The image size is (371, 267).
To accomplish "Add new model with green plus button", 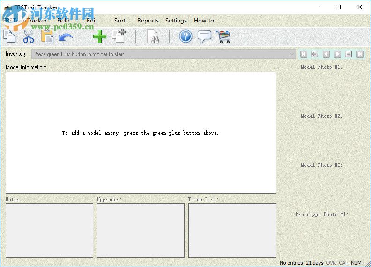I will 100,36.
